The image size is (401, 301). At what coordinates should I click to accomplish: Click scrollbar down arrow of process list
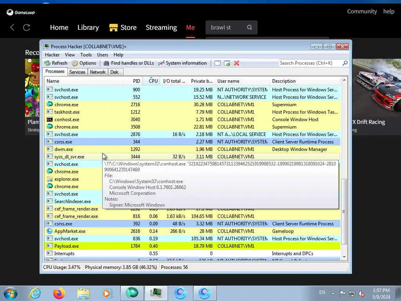coord(344,257)
